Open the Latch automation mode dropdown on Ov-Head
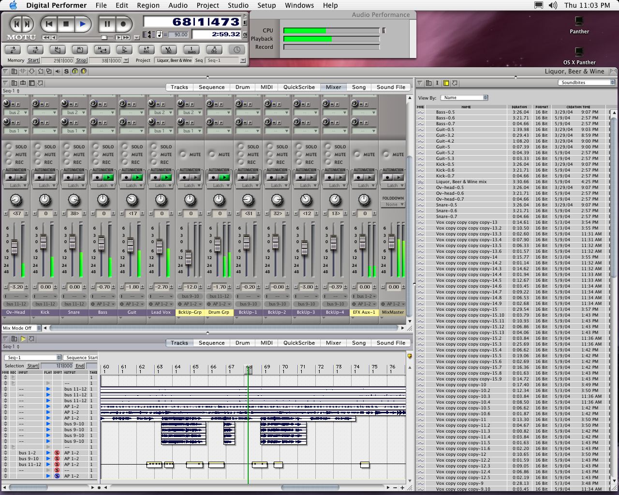The width and height of the screenshot is (619, 495). [16, 186]
